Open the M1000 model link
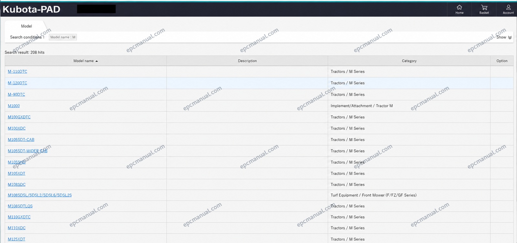Screen dimensions: 517x243 coord(14,106)
